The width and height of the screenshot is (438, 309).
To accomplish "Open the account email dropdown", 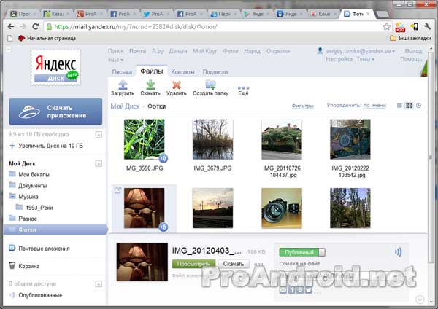I will (361, 51).
